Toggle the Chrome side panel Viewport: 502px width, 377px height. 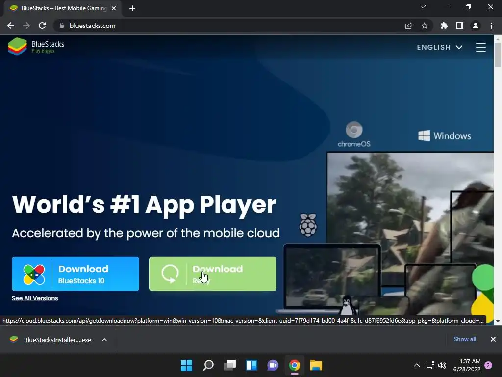[460, 26]
